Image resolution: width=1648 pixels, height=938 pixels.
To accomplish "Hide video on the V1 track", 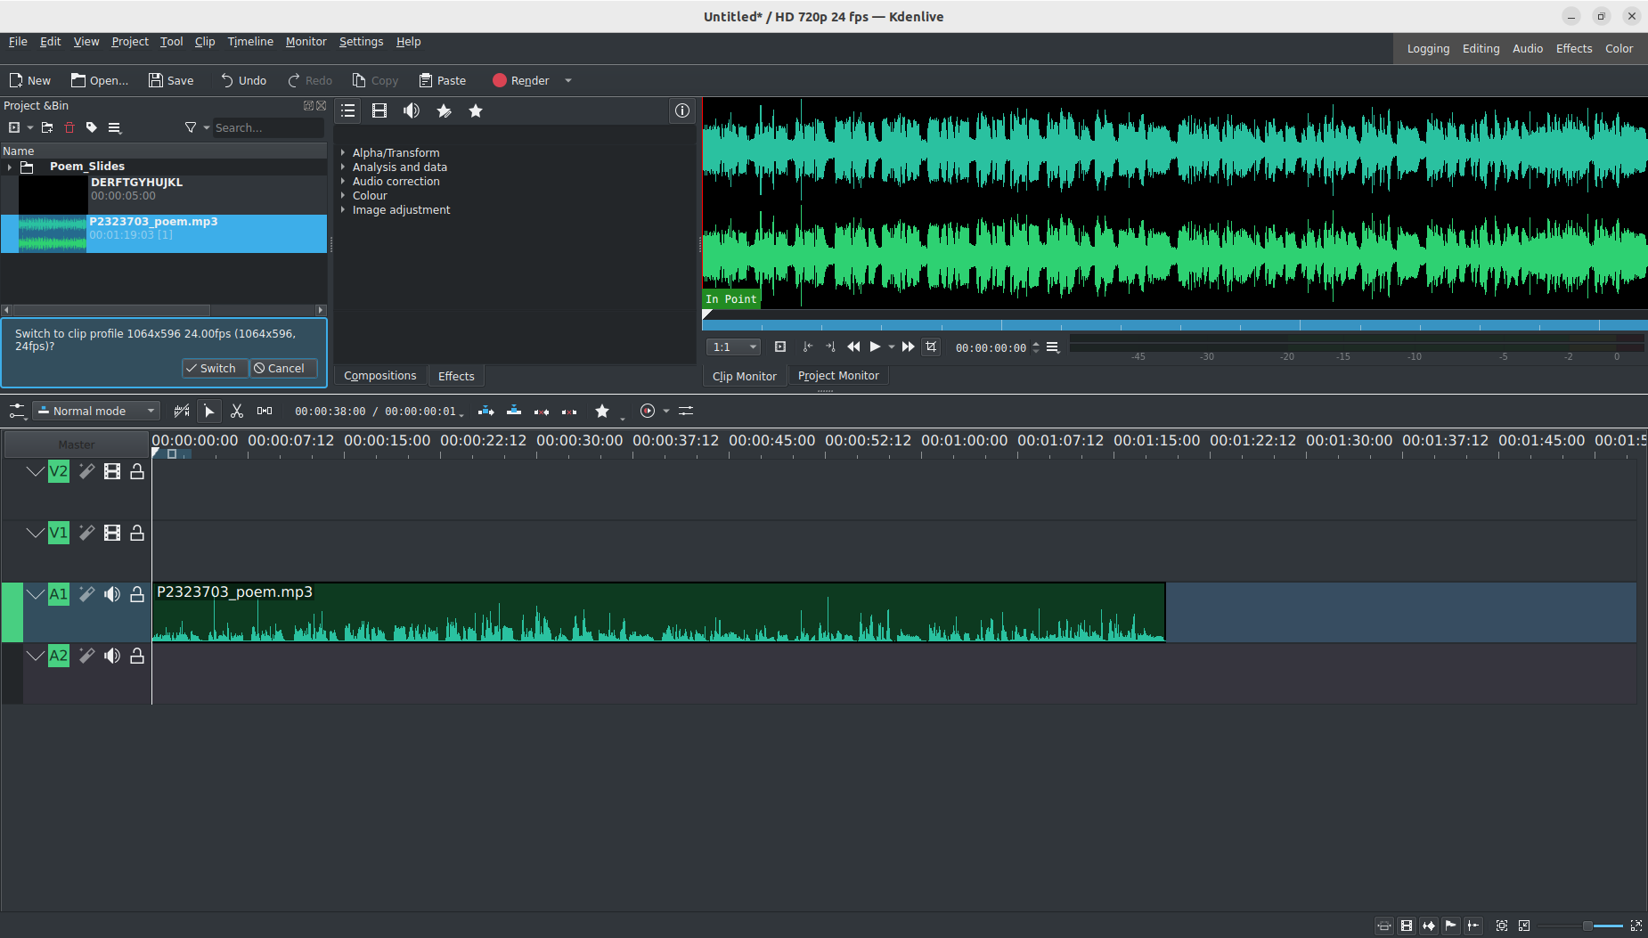I will (x=112, y=533).
